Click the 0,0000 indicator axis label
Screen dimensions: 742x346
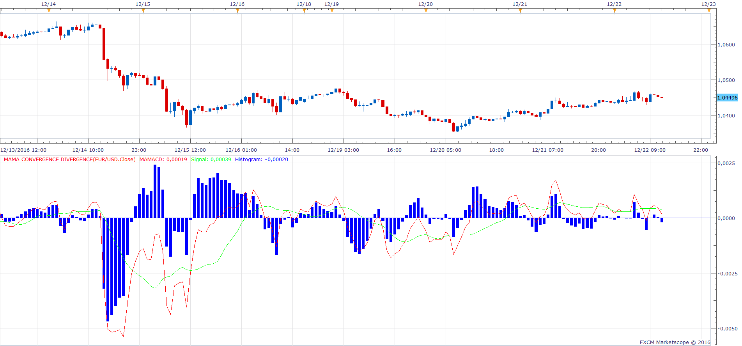(x=726, y=218)
